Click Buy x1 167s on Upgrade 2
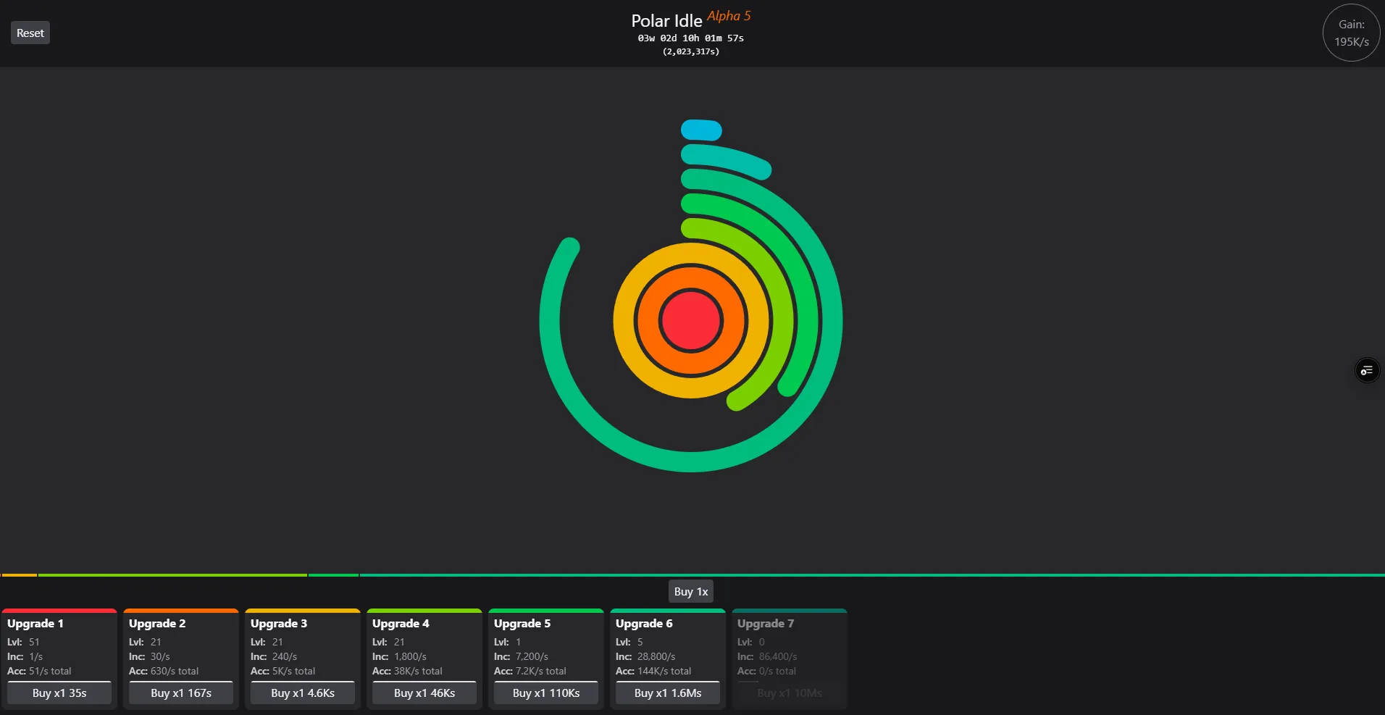 click(x=180, y=693)
